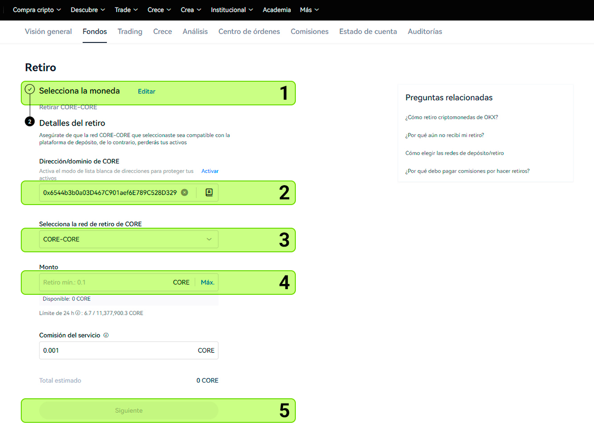
Task: Click the Monto amount input field
Action: [x=104, y=283]
